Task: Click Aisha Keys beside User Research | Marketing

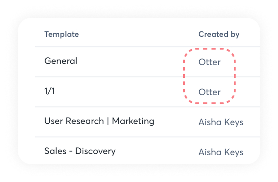Action: [221, 122]
